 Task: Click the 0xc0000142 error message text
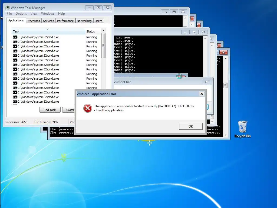(144, 108)
